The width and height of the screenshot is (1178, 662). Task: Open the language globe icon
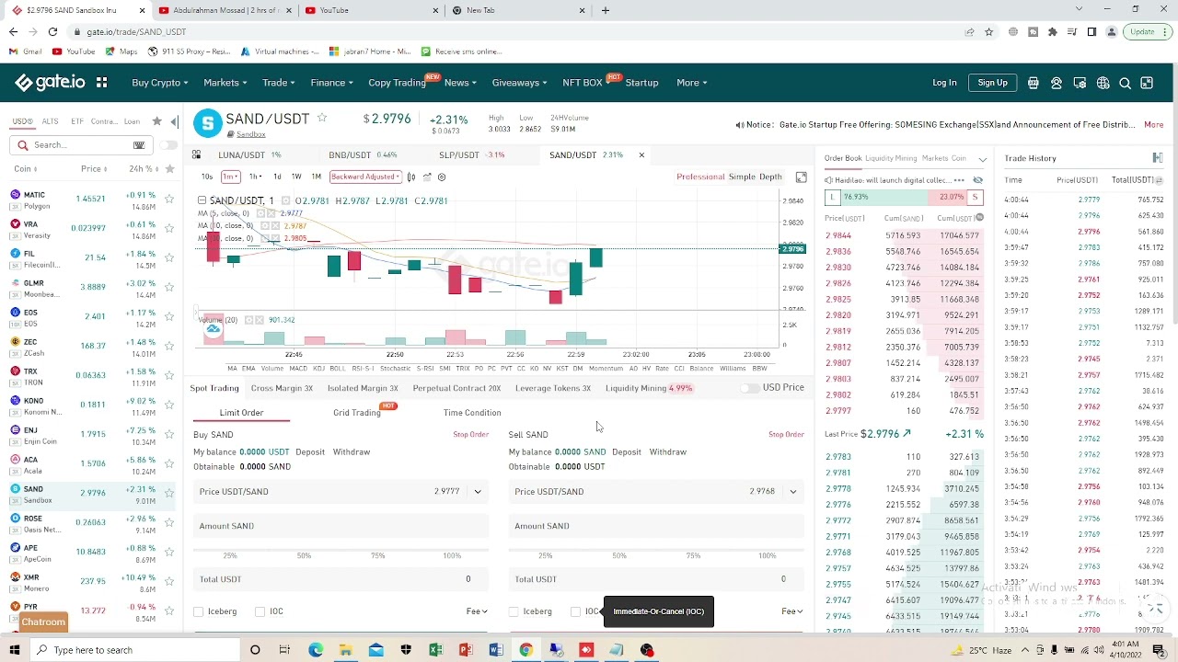[x=1103, y=83]
